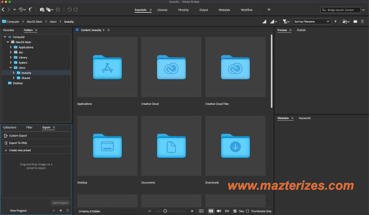Image resolution: width=369 pixels, height=215 pixels.
Task: Switch to the Collections panel tab
Action: 9,128
